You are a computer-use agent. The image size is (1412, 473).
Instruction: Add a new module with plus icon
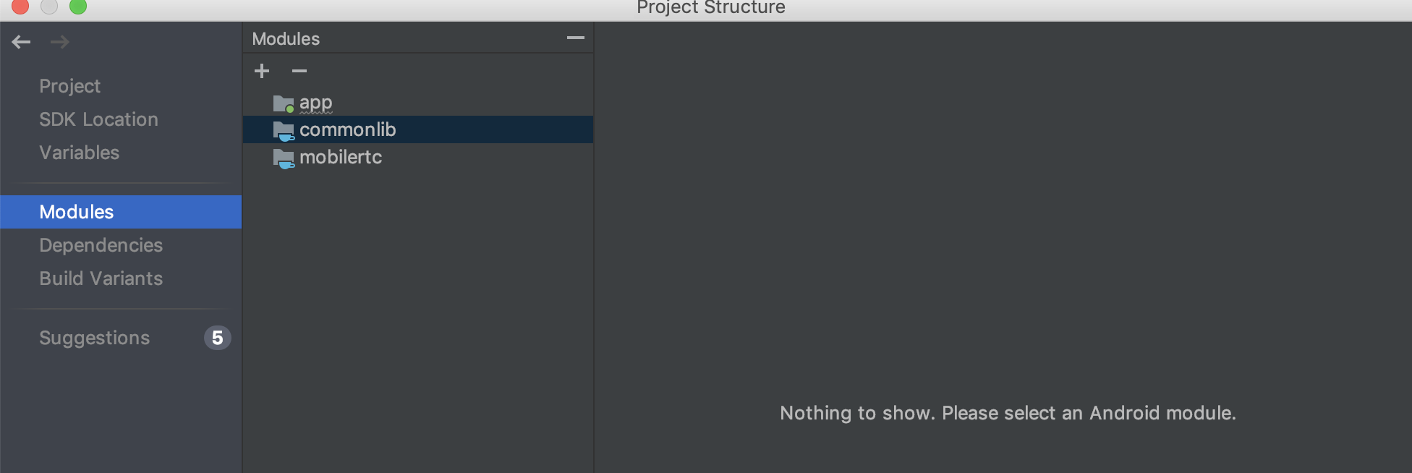pos(262,71)
